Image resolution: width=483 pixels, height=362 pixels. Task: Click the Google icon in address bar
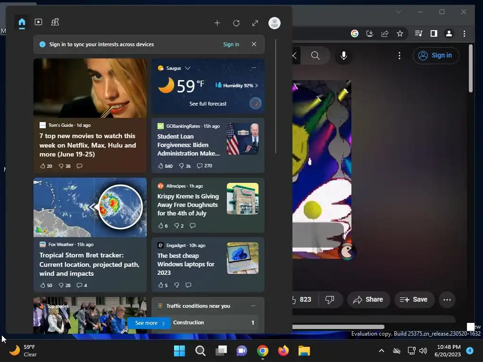click(355, 33)
